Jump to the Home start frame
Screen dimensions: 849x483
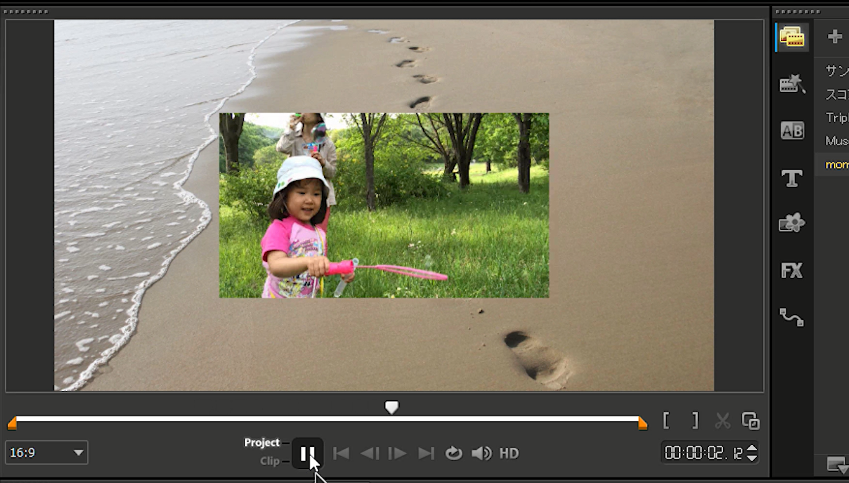click(341, 453)
